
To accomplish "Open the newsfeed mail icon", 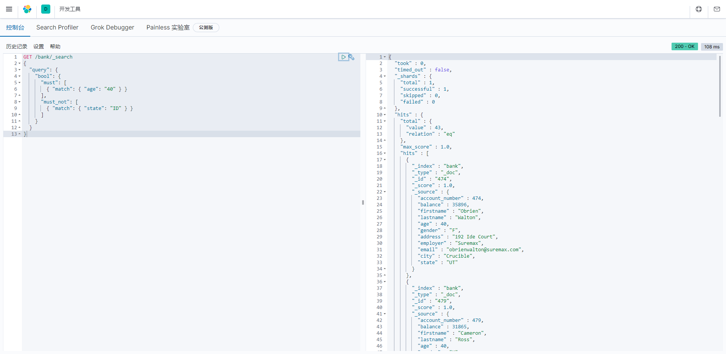I will click(x=717, y=9).
